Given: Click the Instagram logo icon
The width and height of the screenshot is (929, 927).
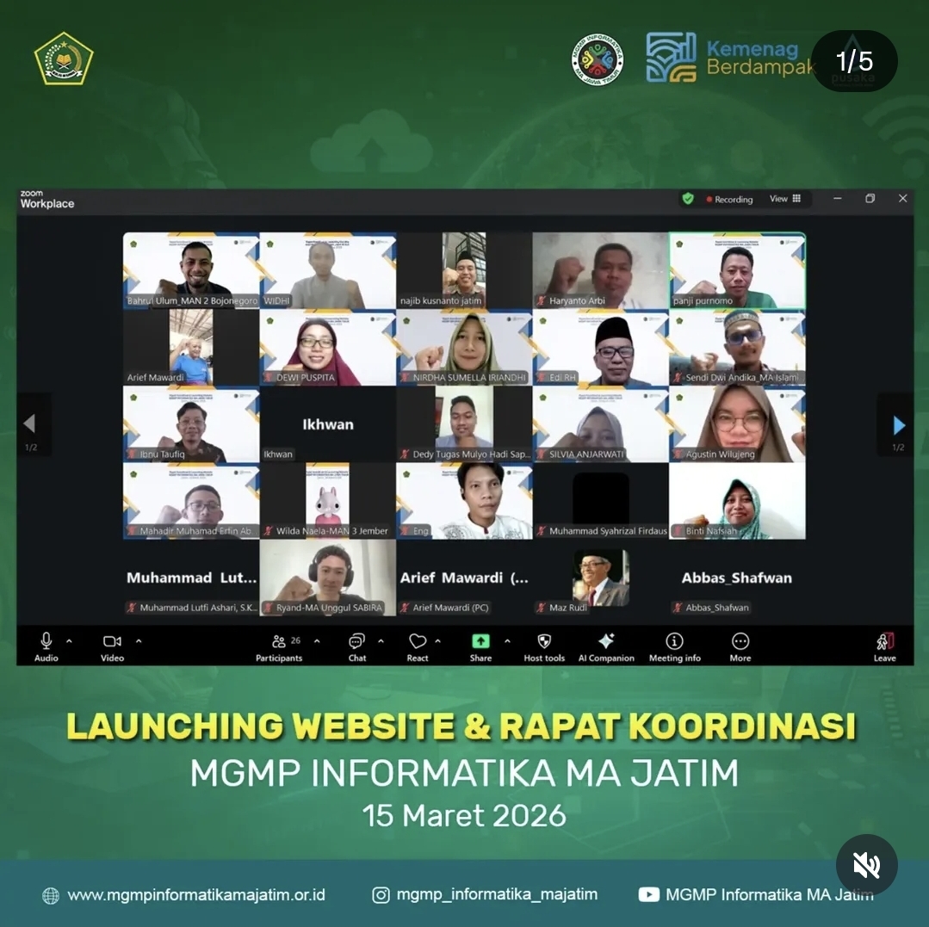Looking at the screenshot, I should coord(381,895).
